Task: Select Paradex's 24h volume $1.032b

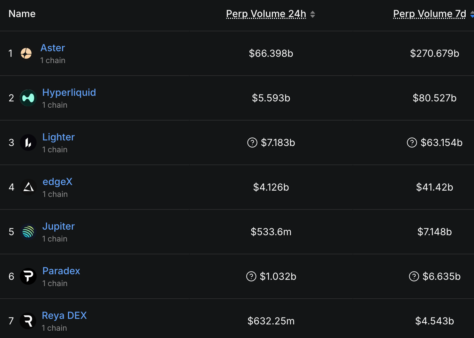Action: (278, 276)
